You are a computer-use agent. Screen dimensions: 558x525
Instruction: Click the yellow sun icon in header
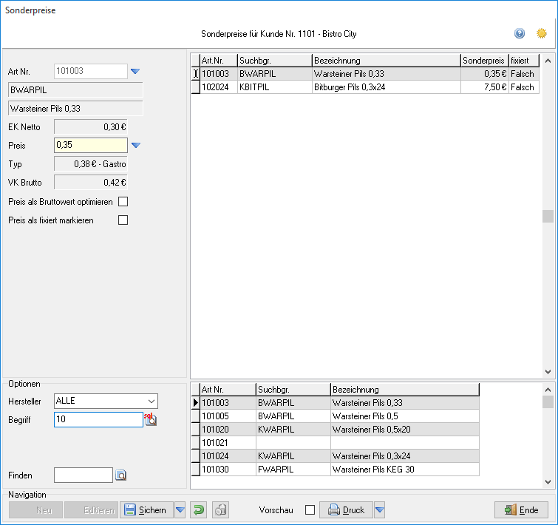[541, 33]
